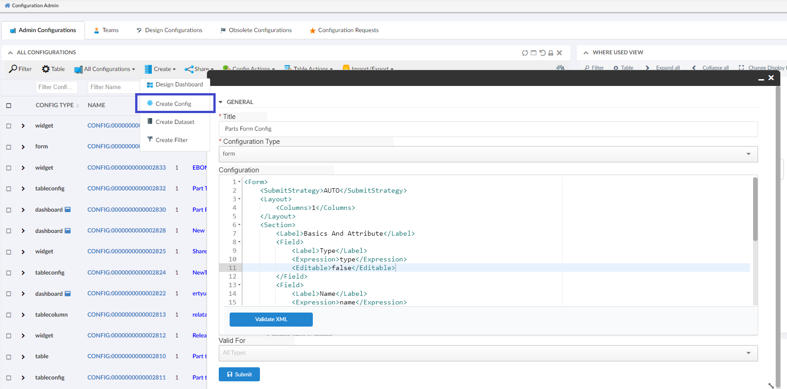Toggle the select-all checkbox in table header

(9, 105)
